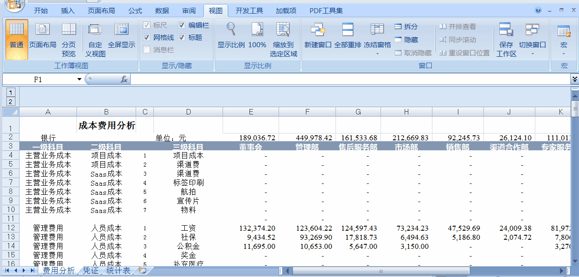Go to next sheet navigation arrow
Image resolution: width=579 pixels, height=277 pixels.
coord(24,271)
